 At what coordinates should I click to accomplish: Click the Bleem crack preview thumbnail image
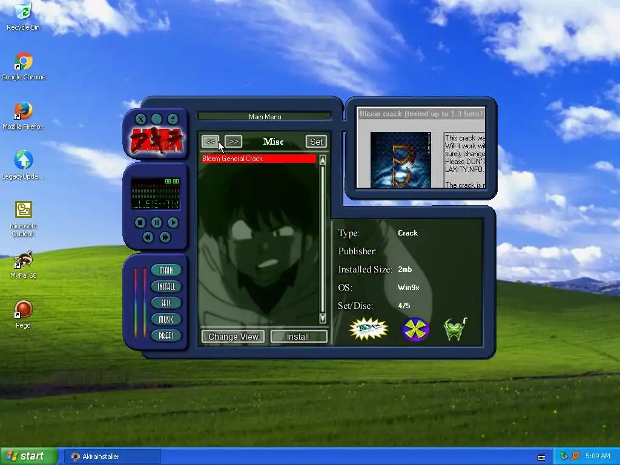click(401, 160)
